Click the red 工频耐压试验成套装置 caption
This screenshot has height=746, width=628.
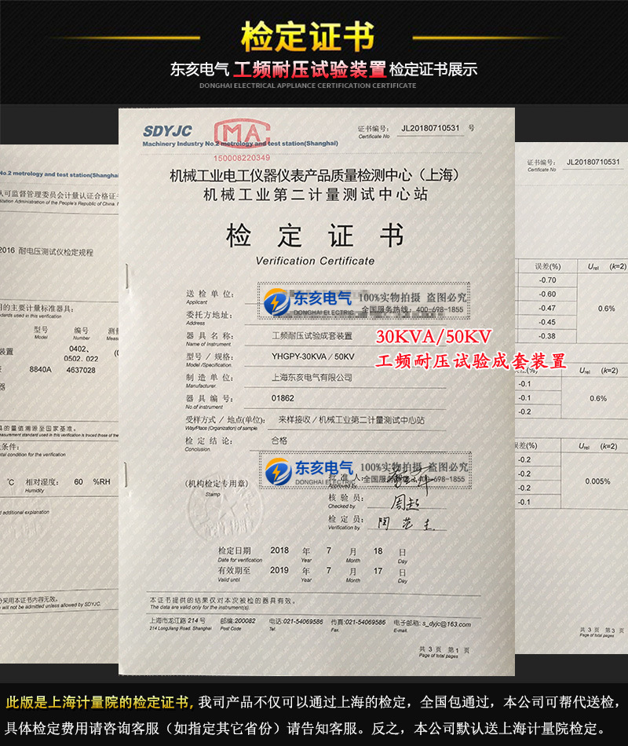pyautogui.click(x=471, y=361)
